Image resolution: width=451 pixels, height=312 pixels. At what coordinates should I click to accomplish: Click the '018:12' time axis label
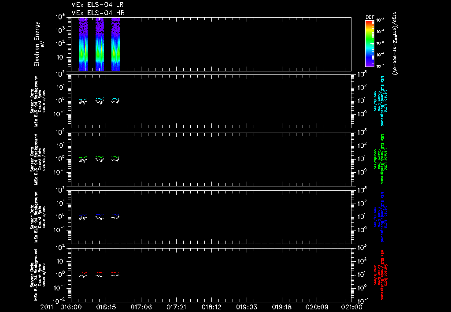coord(211,307)
